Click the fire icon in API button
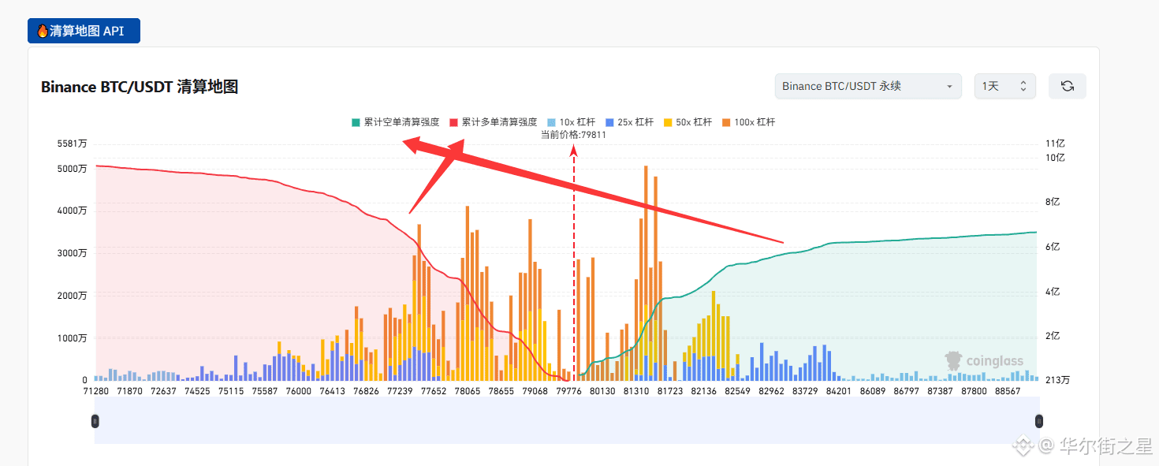Screen dimensions: 1159x466 (43, 31)
